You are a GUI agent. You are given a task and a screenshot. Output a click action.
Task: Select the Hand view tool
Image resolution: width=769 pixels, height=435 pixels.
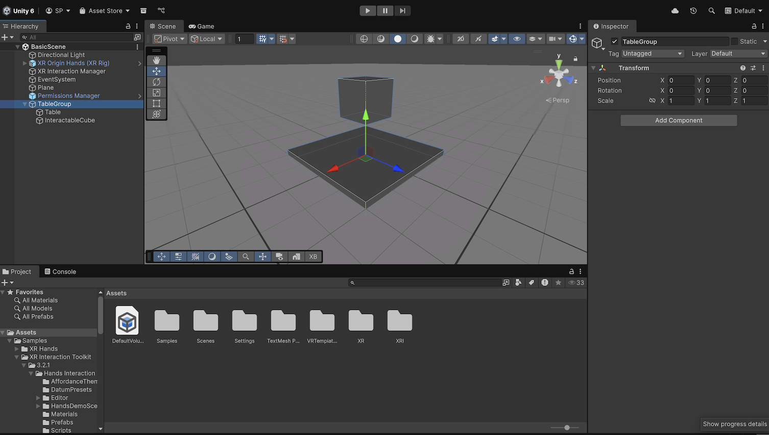coord(156,60)
